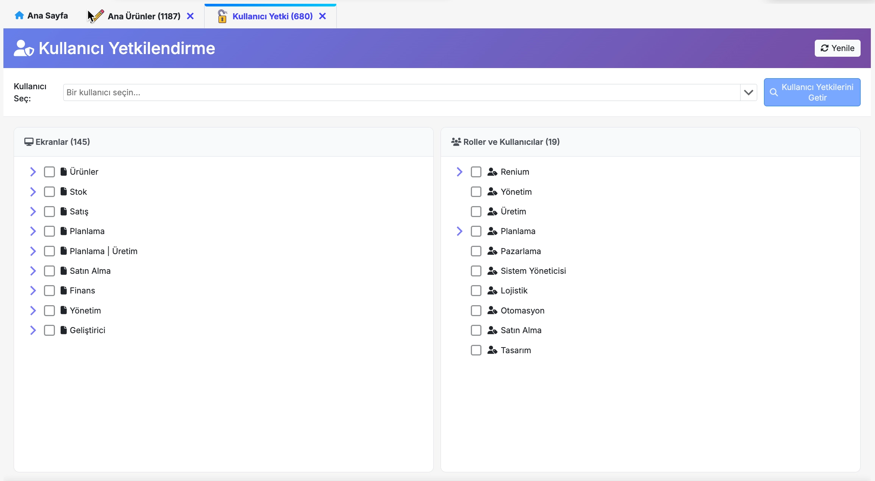Click the file icon next to Finans
Viewport: 875px width, 481px height.
(64, 290)
